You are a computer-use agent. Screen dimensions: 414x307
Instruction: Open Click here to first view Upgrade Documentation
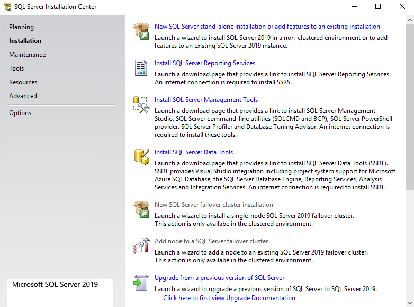pyautogui.click(x=229, y=298)
